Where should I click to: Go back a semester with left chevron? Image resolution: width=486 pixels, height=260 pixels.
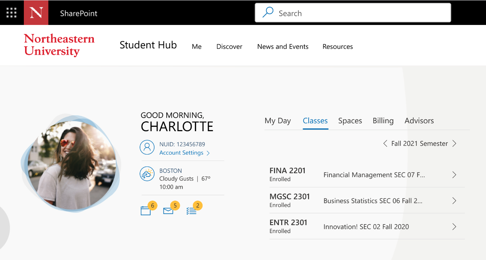(385, 143)
